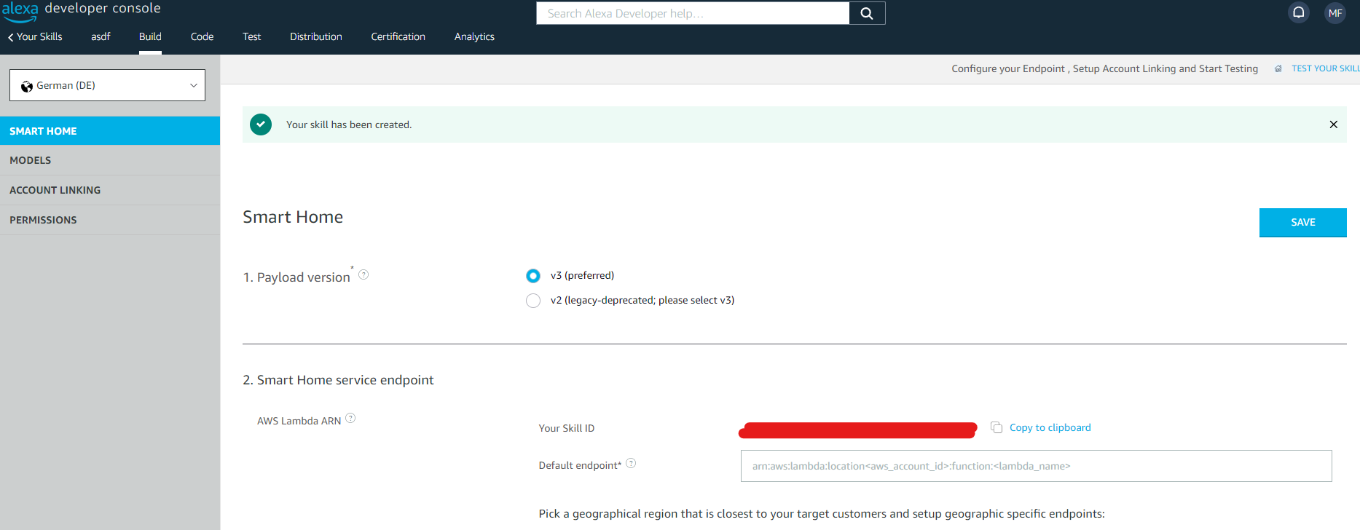Viewport: 1360px width, 530px height.
Task: Switch to the Distribution tab
Action: click(316, 36)
